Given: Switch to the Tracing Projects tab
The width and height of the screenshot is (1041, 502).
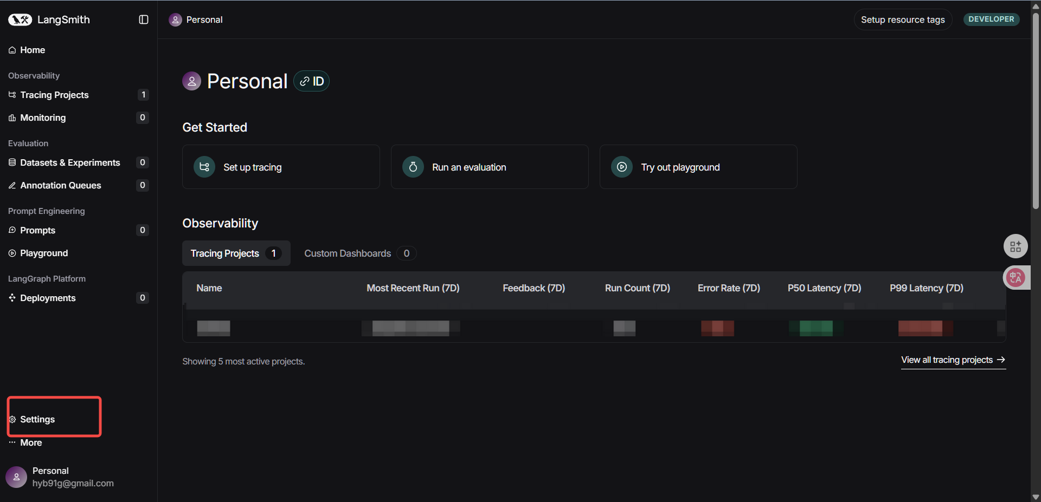Looking at the screenshot, I should (236, 253).
